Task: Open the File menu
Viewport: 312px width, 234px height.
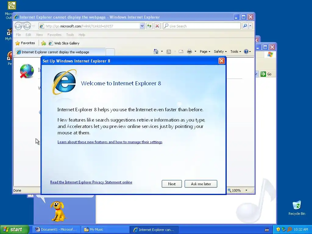Action: tap(18, 35)
